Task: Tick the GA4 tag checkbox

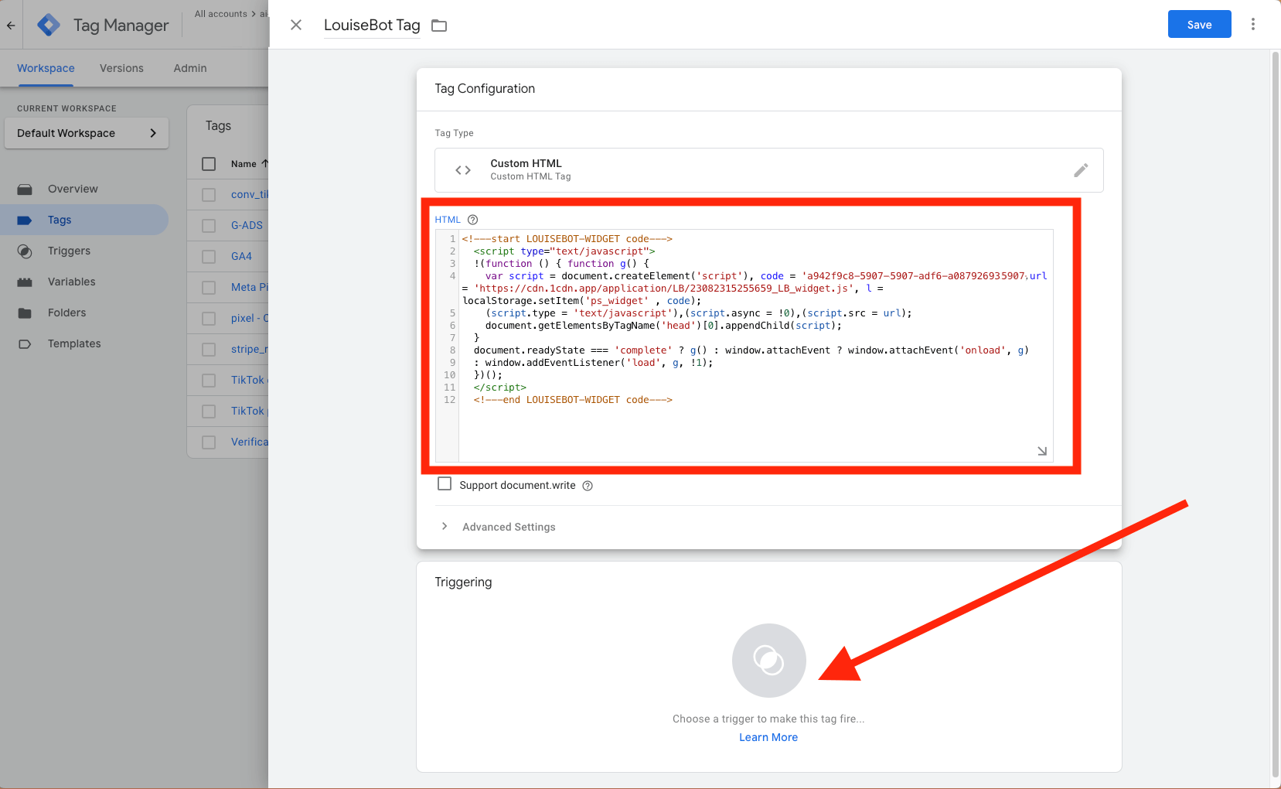Action: pyautogui.click(x=209, y=257)
